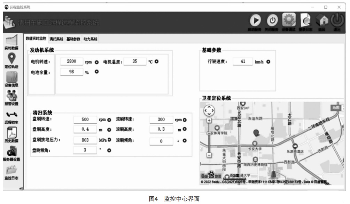
Task: Select radio indicator beside 行驶速度 km/h
Action: click(x=268, y=62)
